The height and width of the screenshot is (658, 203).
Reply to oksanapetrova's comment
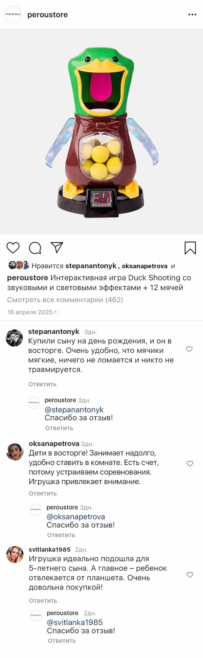pyautogui.click(x=43, y=493)
